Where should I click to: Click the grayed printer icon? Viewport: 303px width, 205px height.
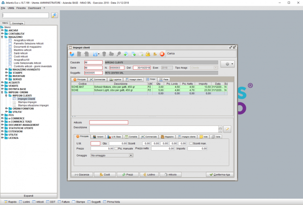pyautogui.click(x=111, y=54)
